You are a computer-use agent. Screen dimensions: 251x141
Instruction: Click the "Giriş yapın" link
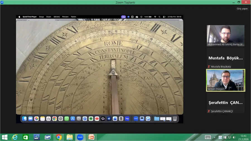(x=242, y=9)
